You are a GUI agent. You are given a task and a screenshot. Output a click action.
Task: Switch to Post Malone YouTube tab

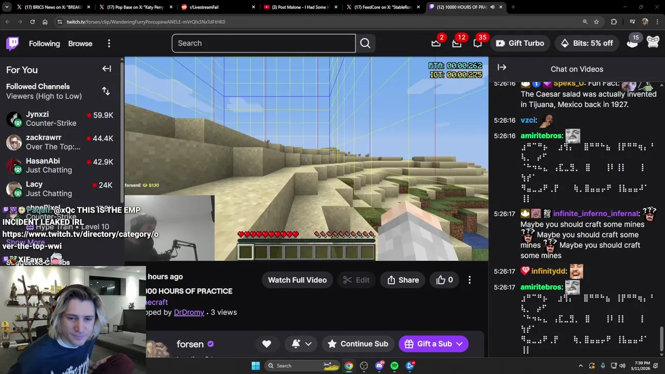pos(301,7)
